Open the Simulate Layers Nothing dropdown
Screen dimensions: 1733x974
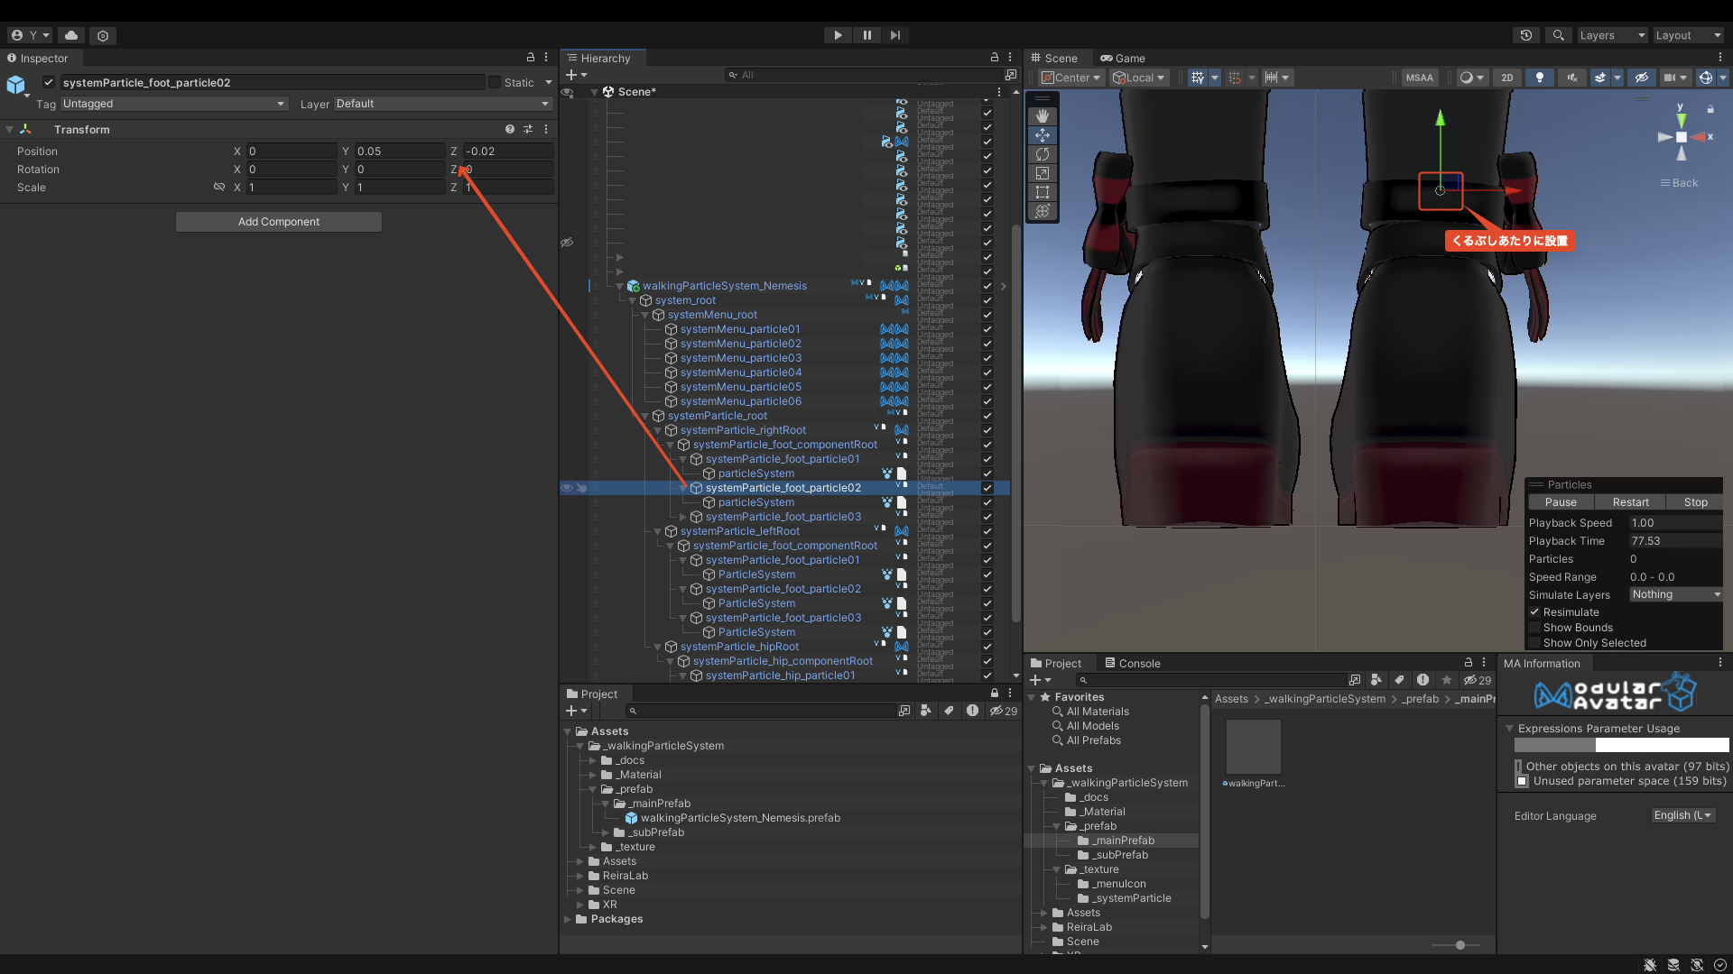pos(1676,594)
